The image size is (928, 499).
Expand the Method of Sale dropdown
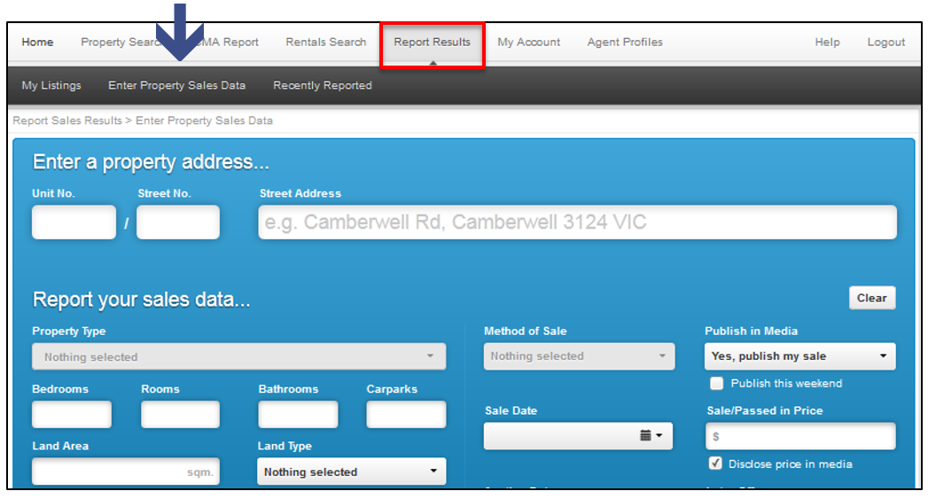[x=579, y=356]
